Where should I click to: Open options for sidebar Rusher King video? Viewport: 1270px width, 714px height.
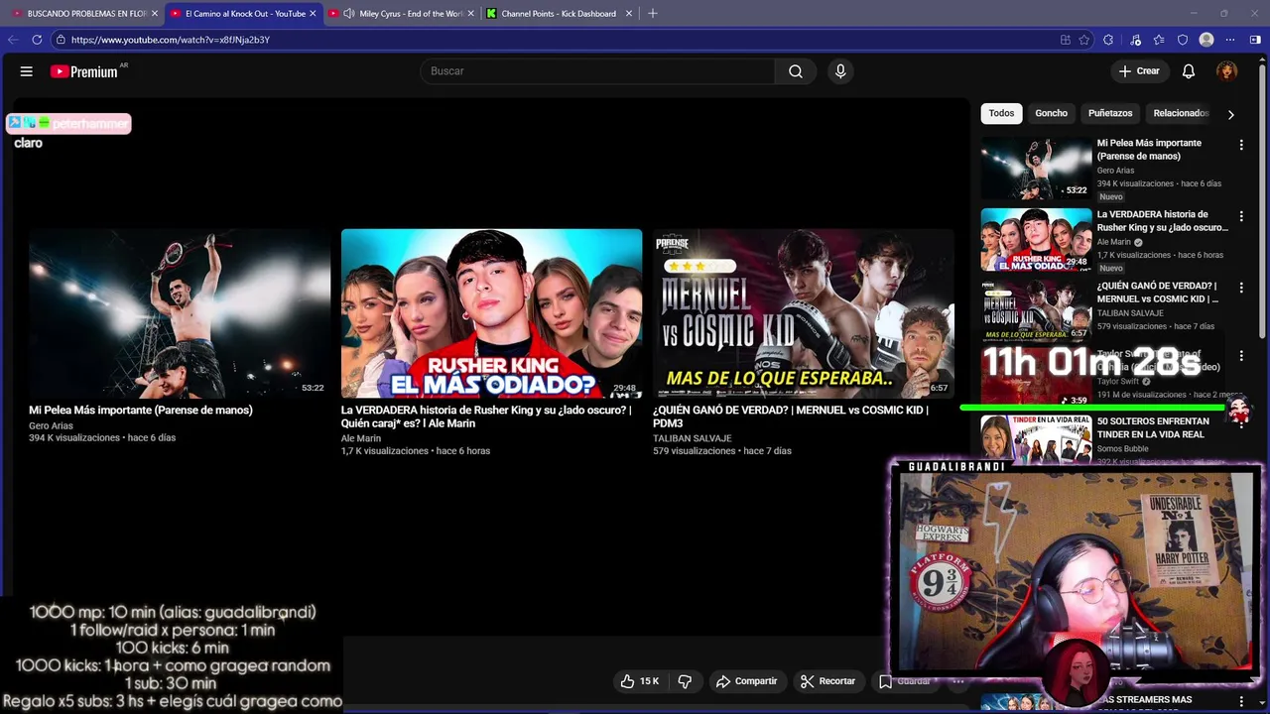(x=1241, y=216)
